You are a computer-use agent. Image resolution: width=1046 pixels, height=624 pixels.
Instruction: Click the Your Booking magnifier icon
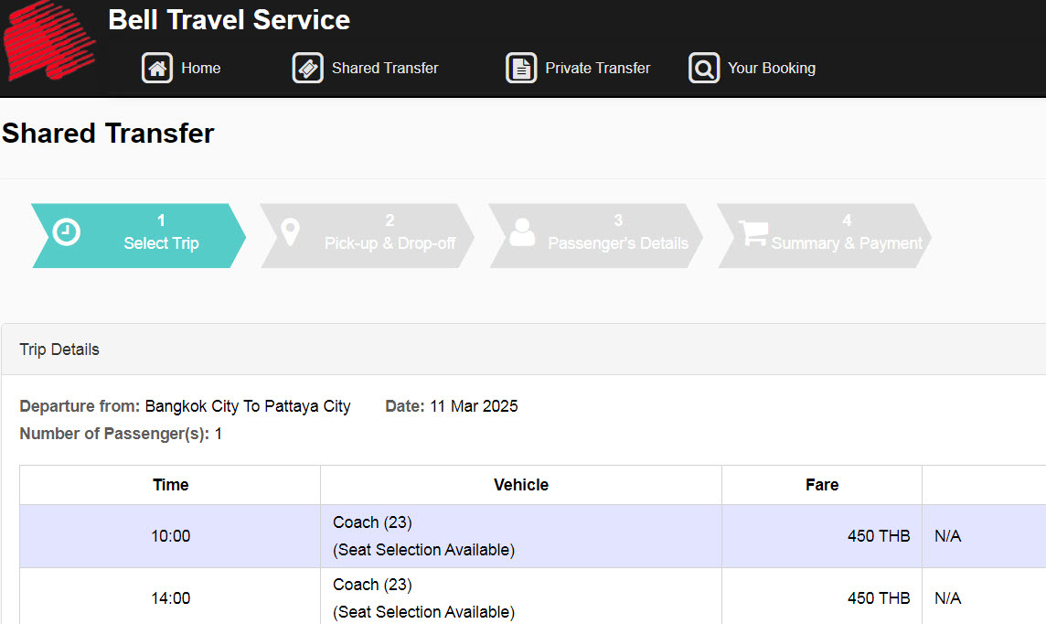[704, 68]
